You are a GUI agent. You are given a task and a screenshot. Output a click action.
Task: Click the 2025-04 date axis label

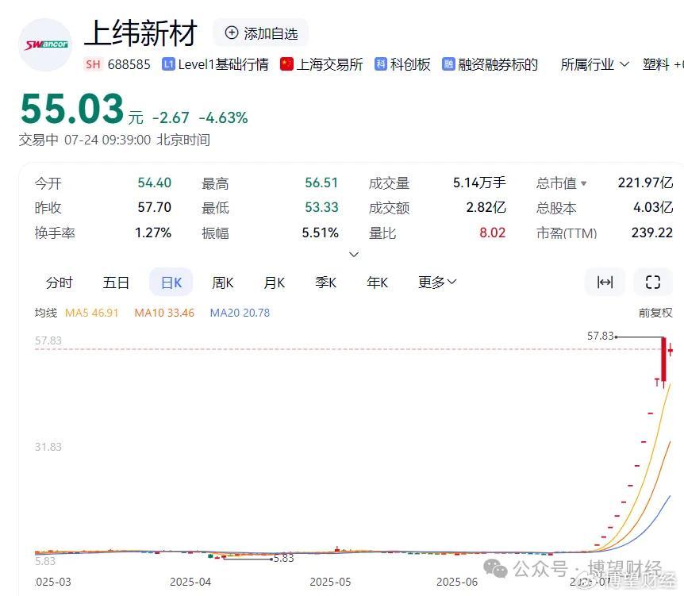coord(190,582)
